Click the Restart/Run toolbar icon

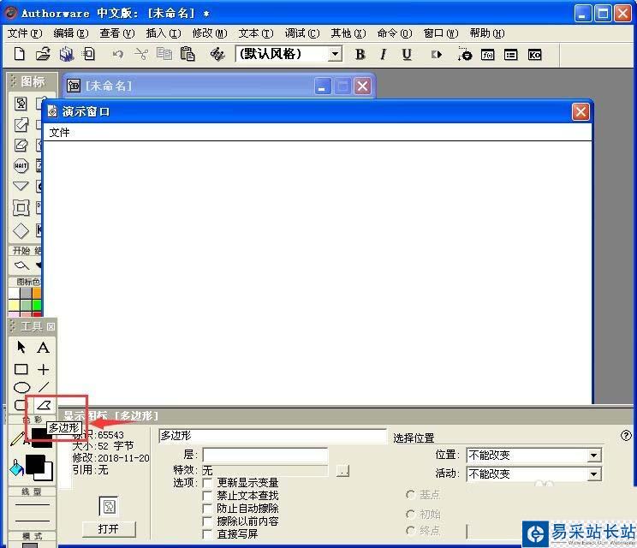tap(437, 55)
